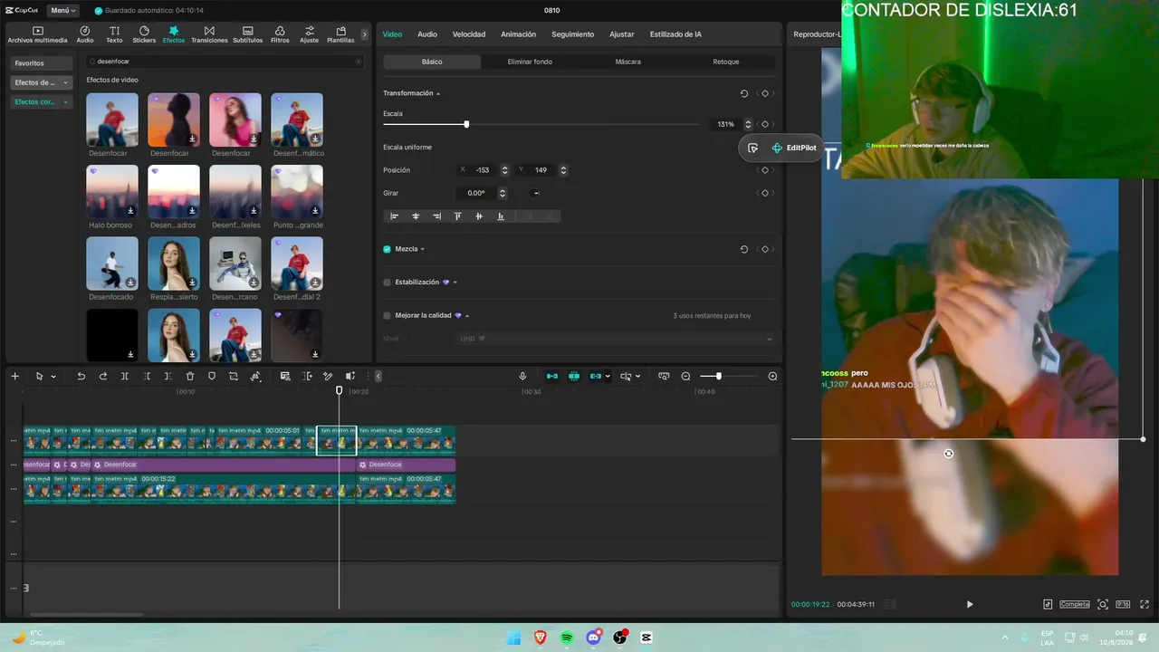Click the Escala slider handle
1159x652 pixels.
coord(466,124)
